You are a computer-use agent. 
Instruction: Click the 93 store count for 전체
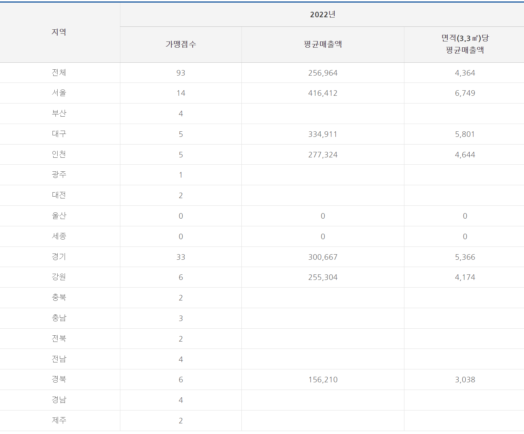coord(181,73)
